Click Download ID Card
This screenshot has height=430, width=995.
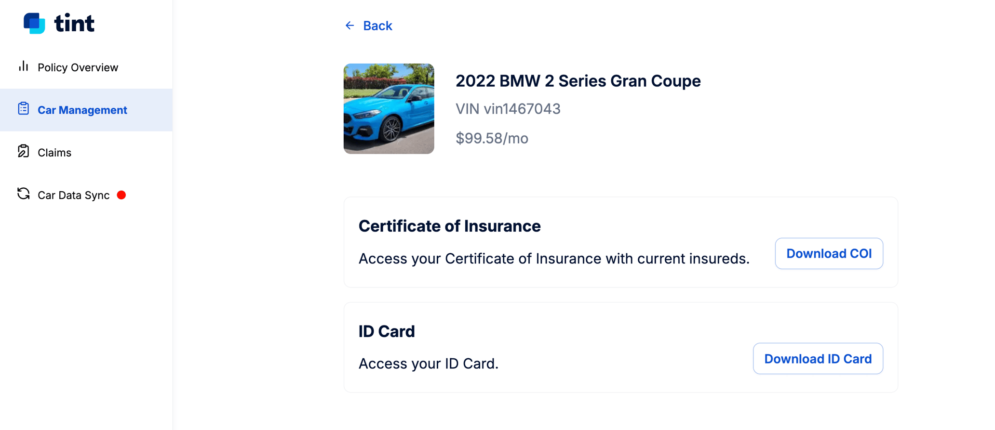click(x=818, y=358)
